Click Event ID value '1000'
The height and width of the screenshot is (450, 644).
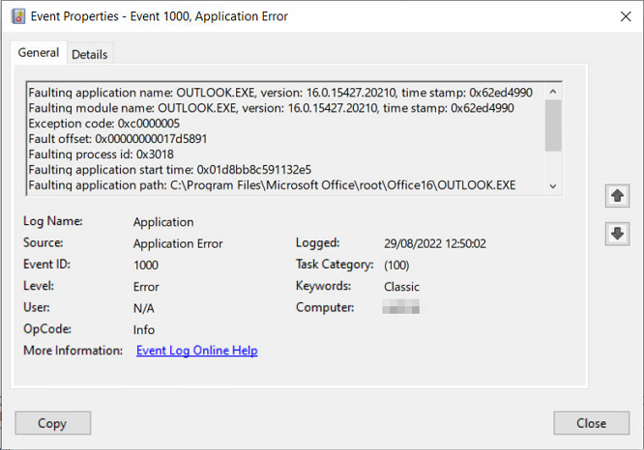(146, 265)
